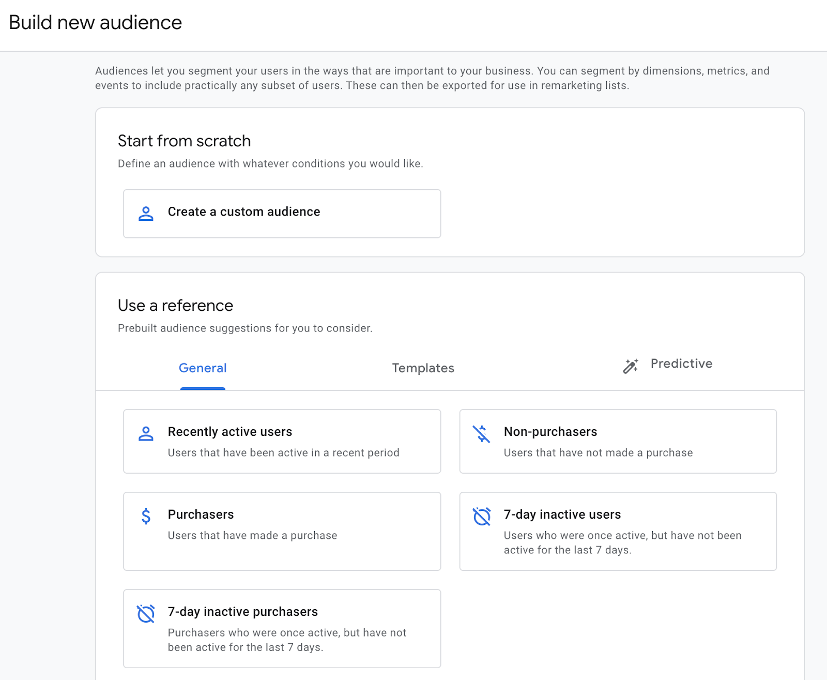
Task: Choose the Recently active users card title
Action: tap(230, 432)
